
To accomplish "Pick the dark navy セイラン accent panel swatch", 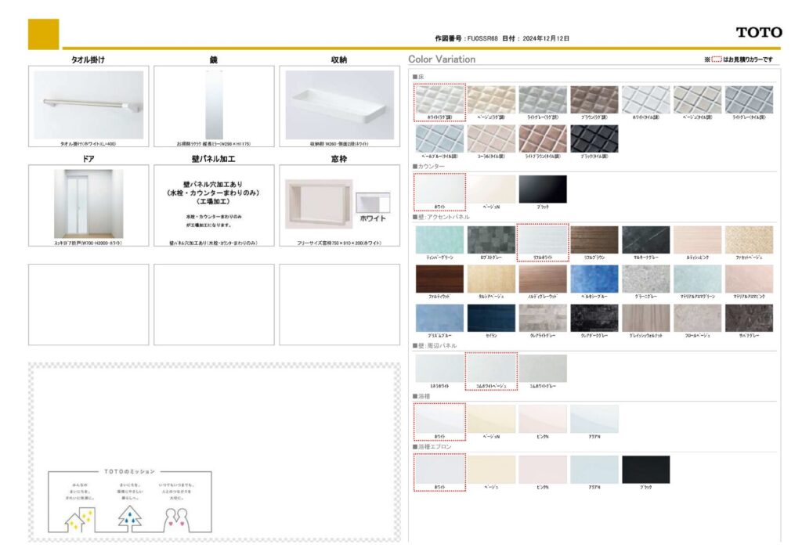I will click(x=491, y=318).
